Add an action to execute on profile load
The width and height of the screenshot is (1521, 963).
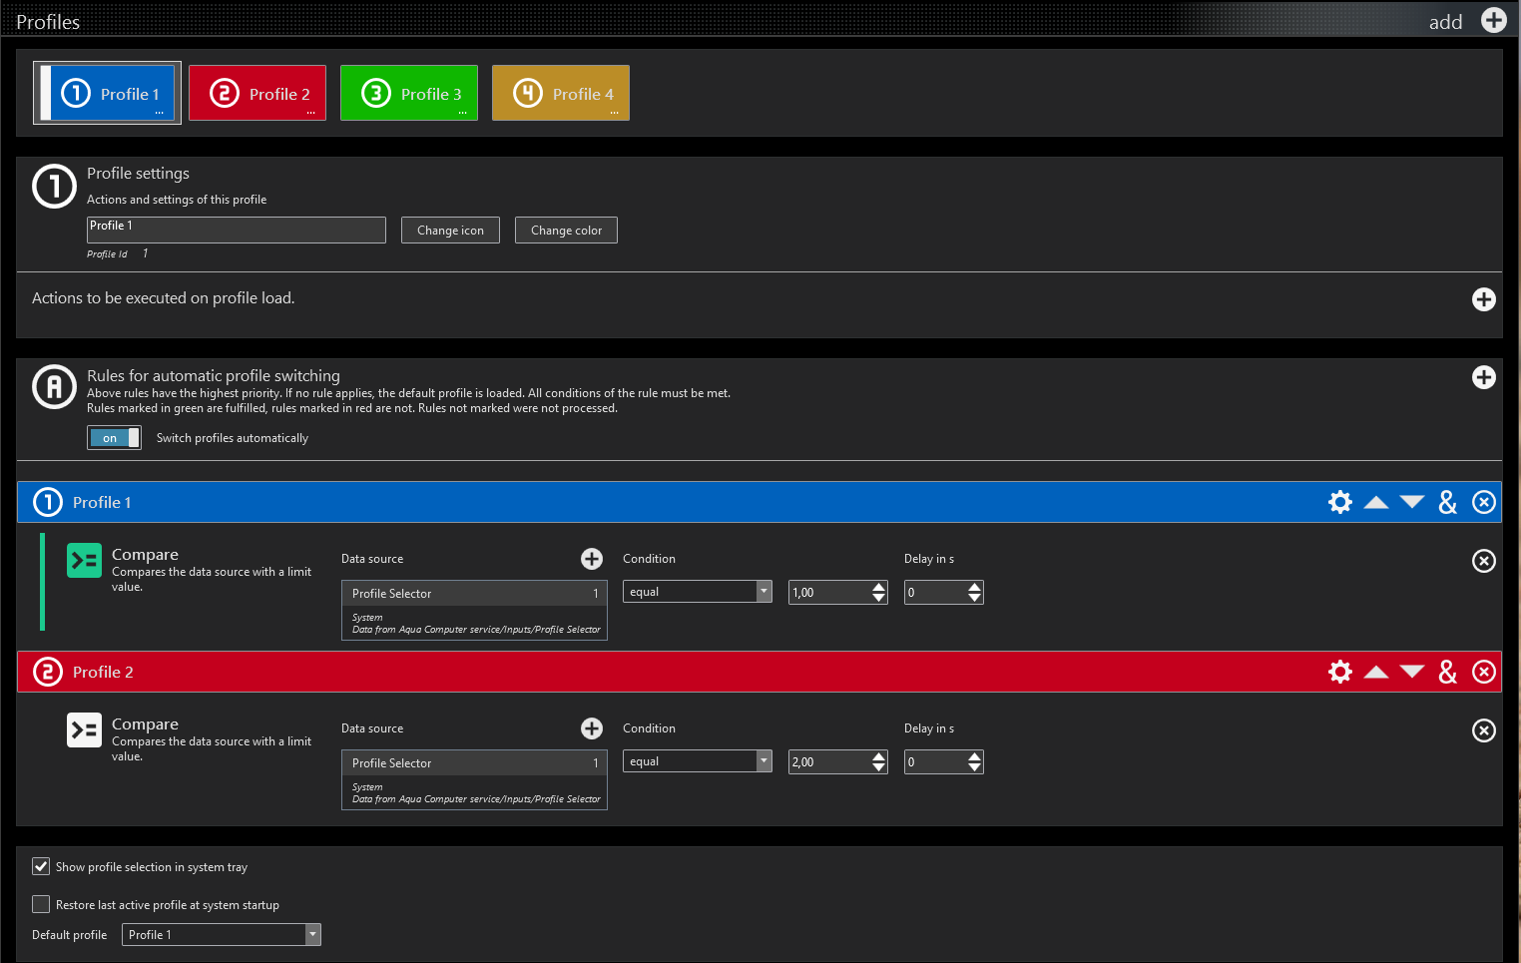tap(1483, 299)
